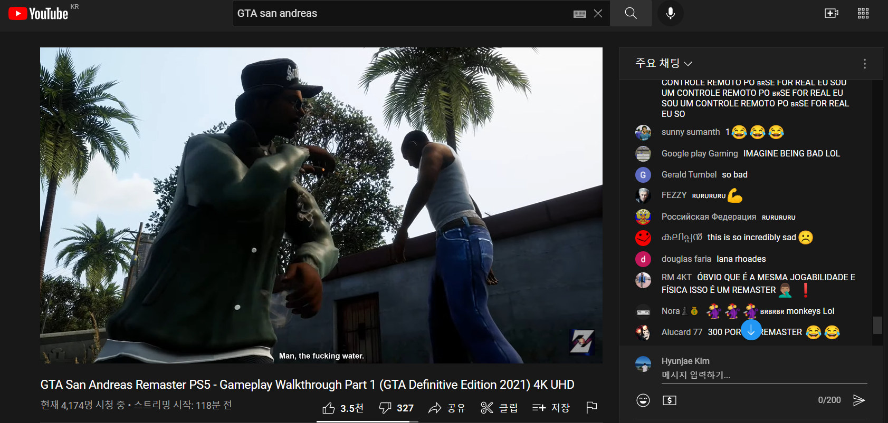Viewport: 888px width, 423px height.
Task: Send the chat message arrow
Action: (x=859, y=400)
